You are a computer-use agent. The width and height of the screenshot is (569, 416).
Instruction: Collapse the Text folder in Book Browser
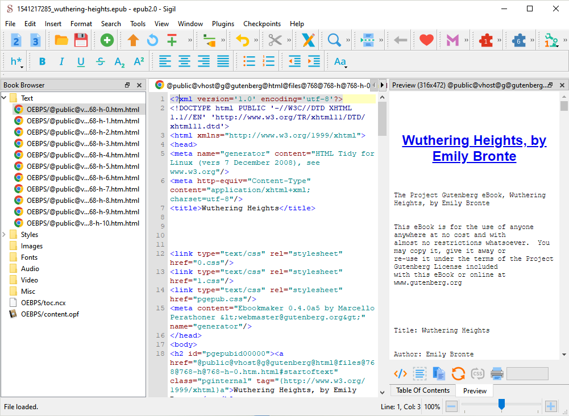coord(5,98)
